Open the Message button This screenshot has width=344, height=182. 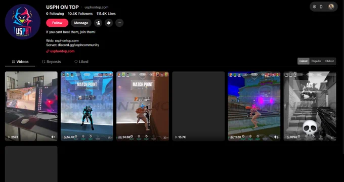point(81,23)
